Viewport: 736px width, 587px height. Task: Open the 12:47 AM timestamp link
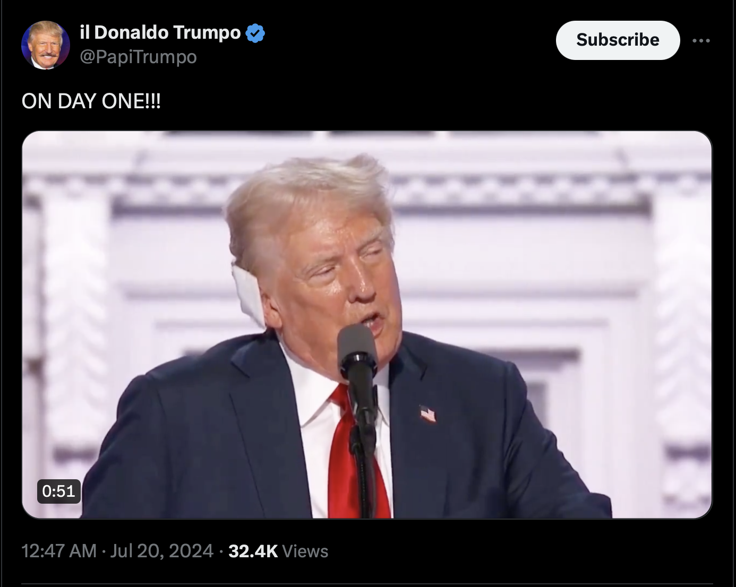pos(59,551)
